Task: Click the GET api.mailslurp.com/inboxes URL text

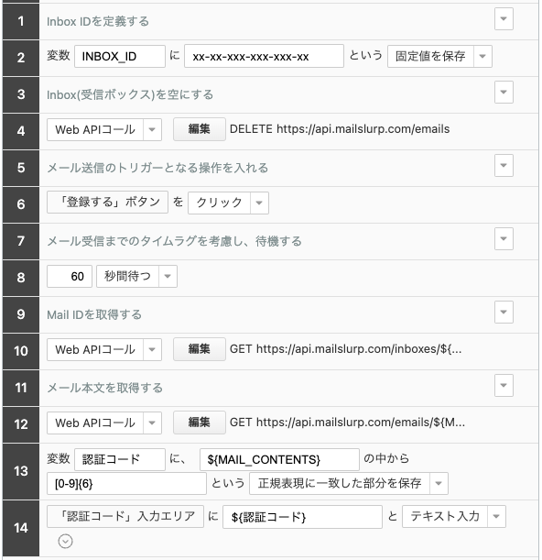Action: [345, 349]
